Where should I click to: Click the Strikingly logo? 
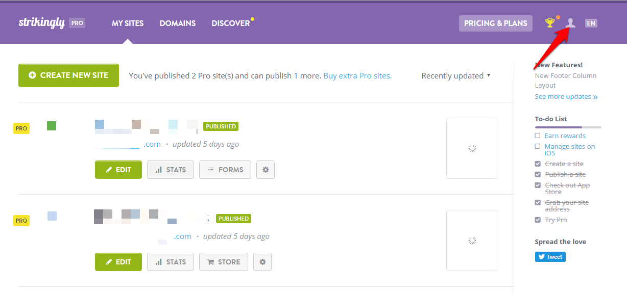click(x=42, y=23)
